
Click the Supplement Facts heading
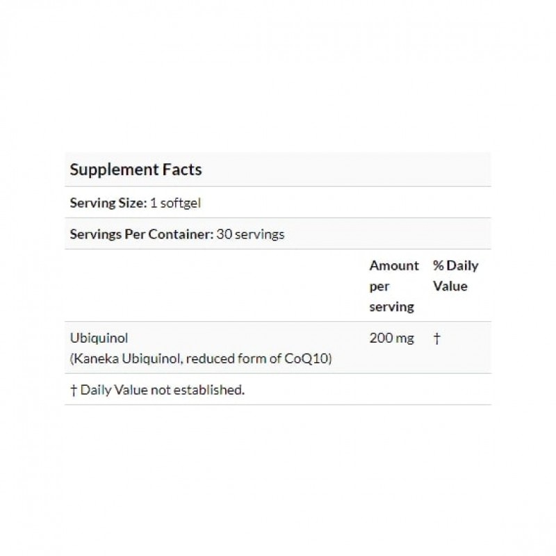pos(136,170)
